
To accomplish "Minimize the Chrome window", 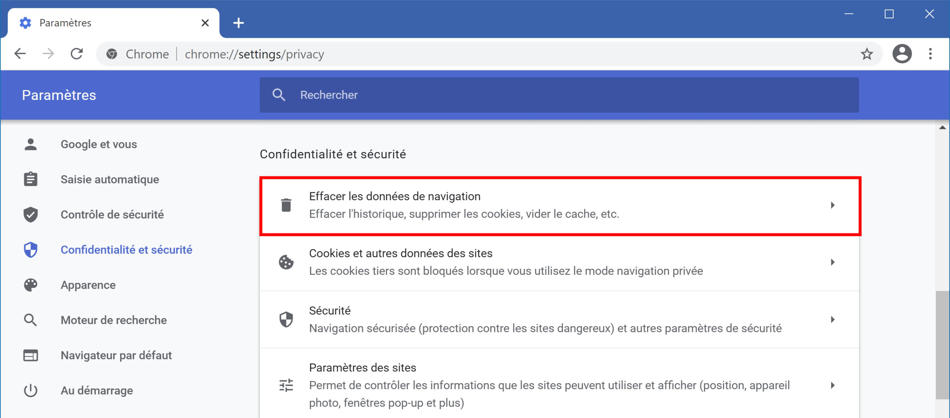I will [849, 14].
